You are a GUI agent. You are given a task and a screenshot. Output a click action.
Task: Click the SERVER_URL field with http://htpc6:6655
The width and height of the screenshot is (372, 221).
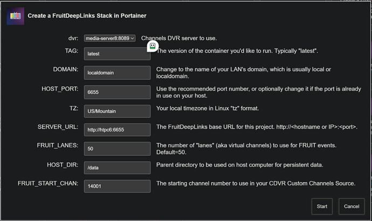tap(117, 130)
